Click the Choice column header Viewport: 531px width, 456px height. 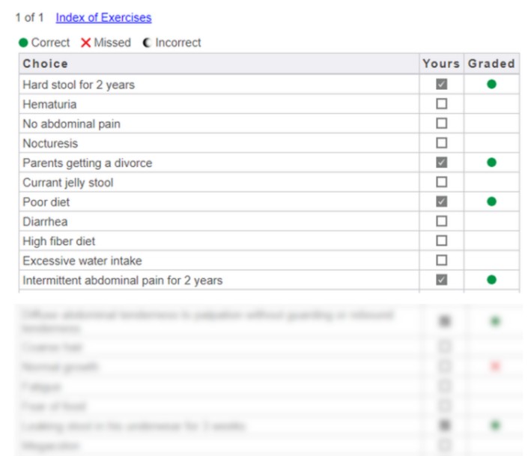(x=45, y=64)
